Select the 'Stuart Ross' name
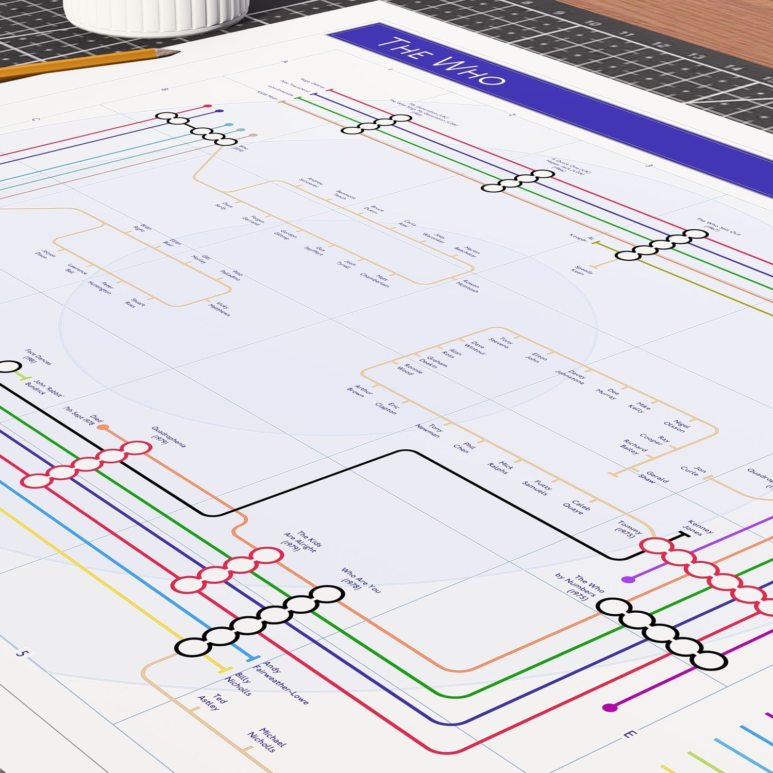 point(136,303)
